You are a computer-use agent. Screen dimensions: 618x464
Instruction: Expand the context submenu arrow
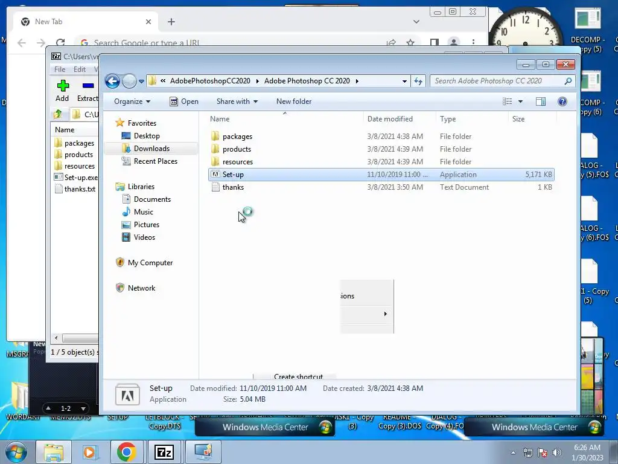click(385, 314)
